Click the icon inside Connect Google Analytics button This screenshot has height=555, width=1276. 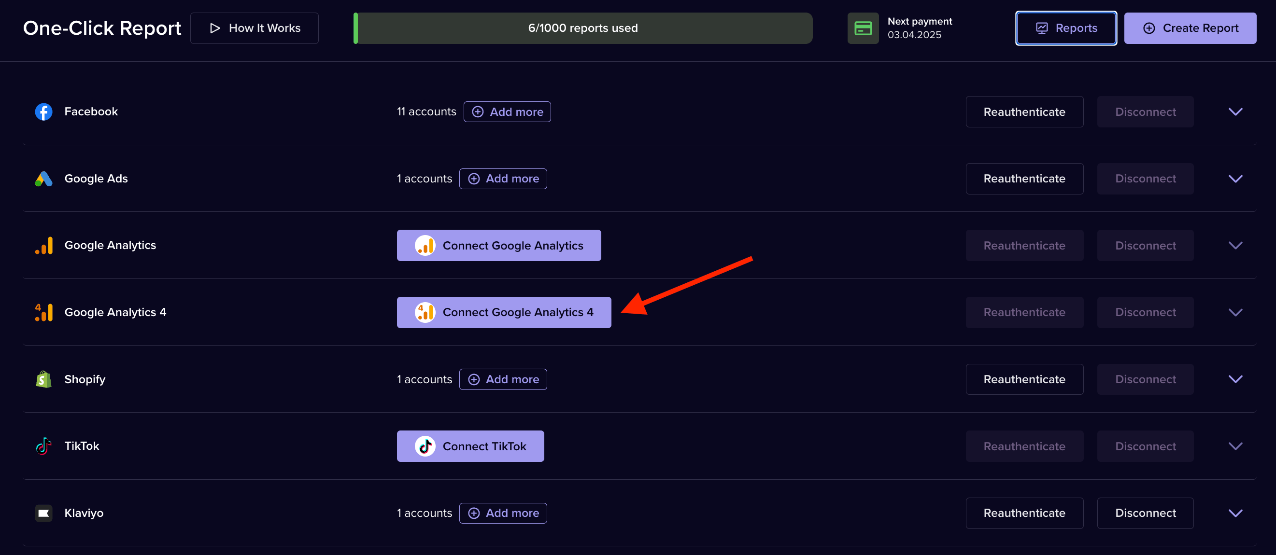425,246
